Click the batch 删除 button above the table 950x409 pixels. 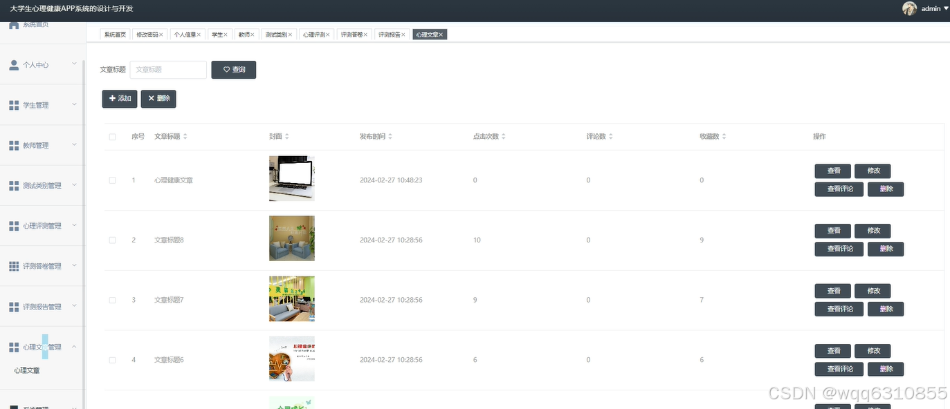click(x=158, y=99)
